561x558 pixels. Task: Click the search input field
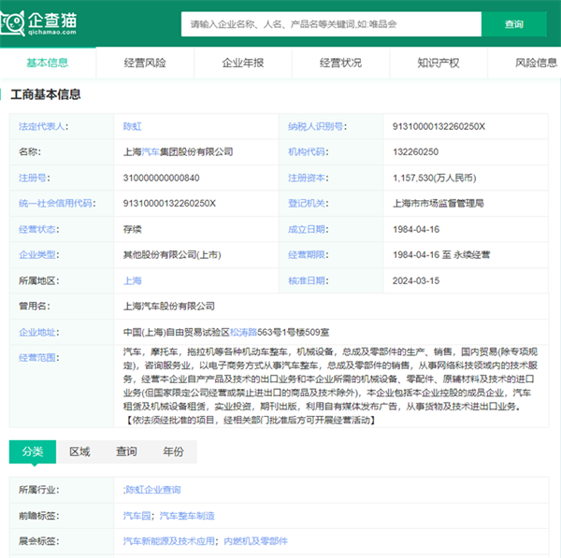point(332,23)
